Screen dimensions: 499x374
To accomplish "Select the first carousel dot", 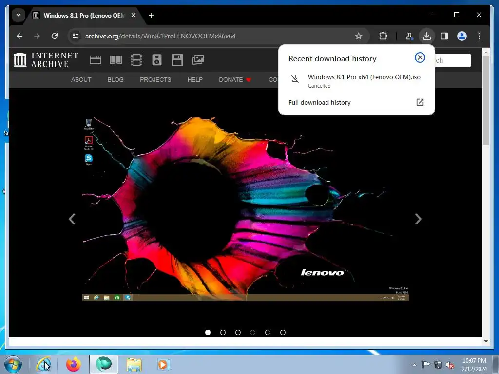I will coord(208,332).
